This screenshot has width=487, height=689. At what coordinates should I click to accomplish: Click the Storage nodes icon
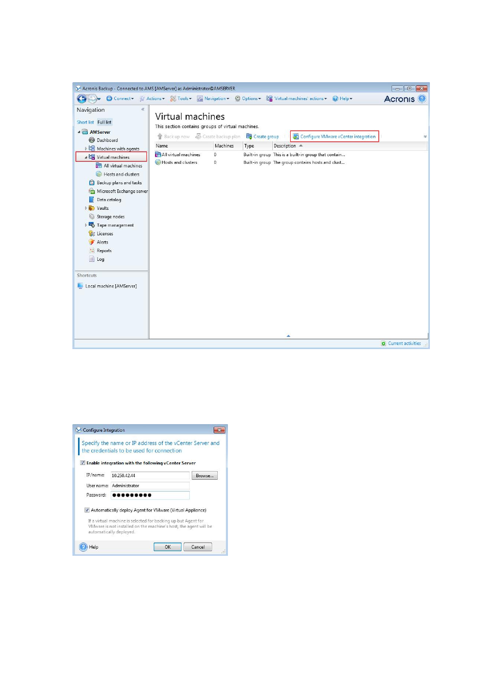tap(92, 216)
